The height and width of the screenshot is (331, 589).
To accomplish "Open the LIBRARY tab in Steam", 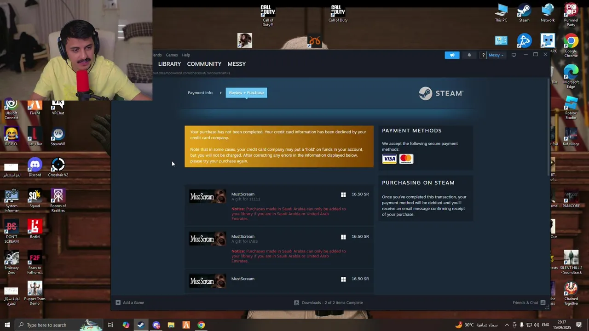I will click(169, 64).
